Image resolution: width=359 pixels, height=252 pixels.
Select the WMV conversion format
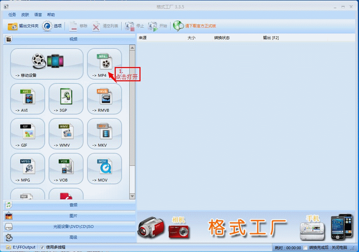point(66,134)
